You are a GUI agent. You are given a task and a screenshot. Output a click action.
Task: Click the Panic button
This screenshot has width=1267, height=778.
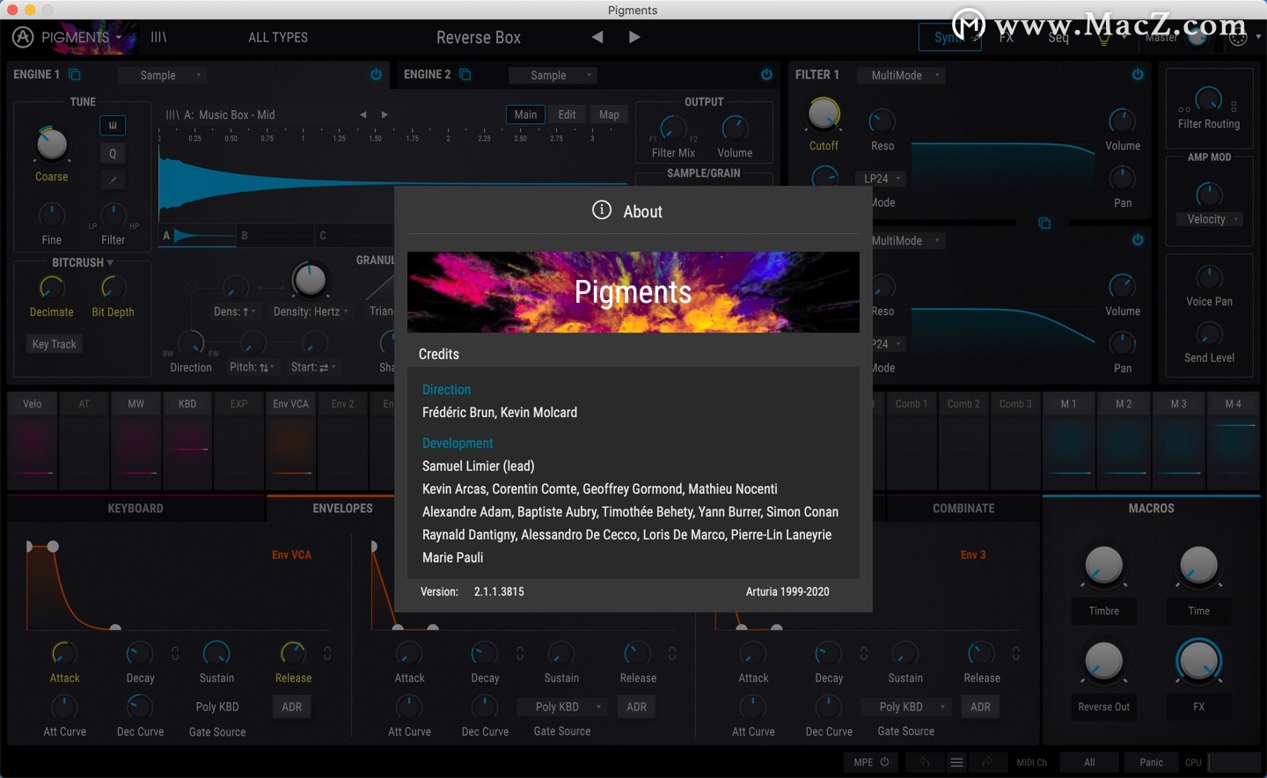[x=1152, y=762]
